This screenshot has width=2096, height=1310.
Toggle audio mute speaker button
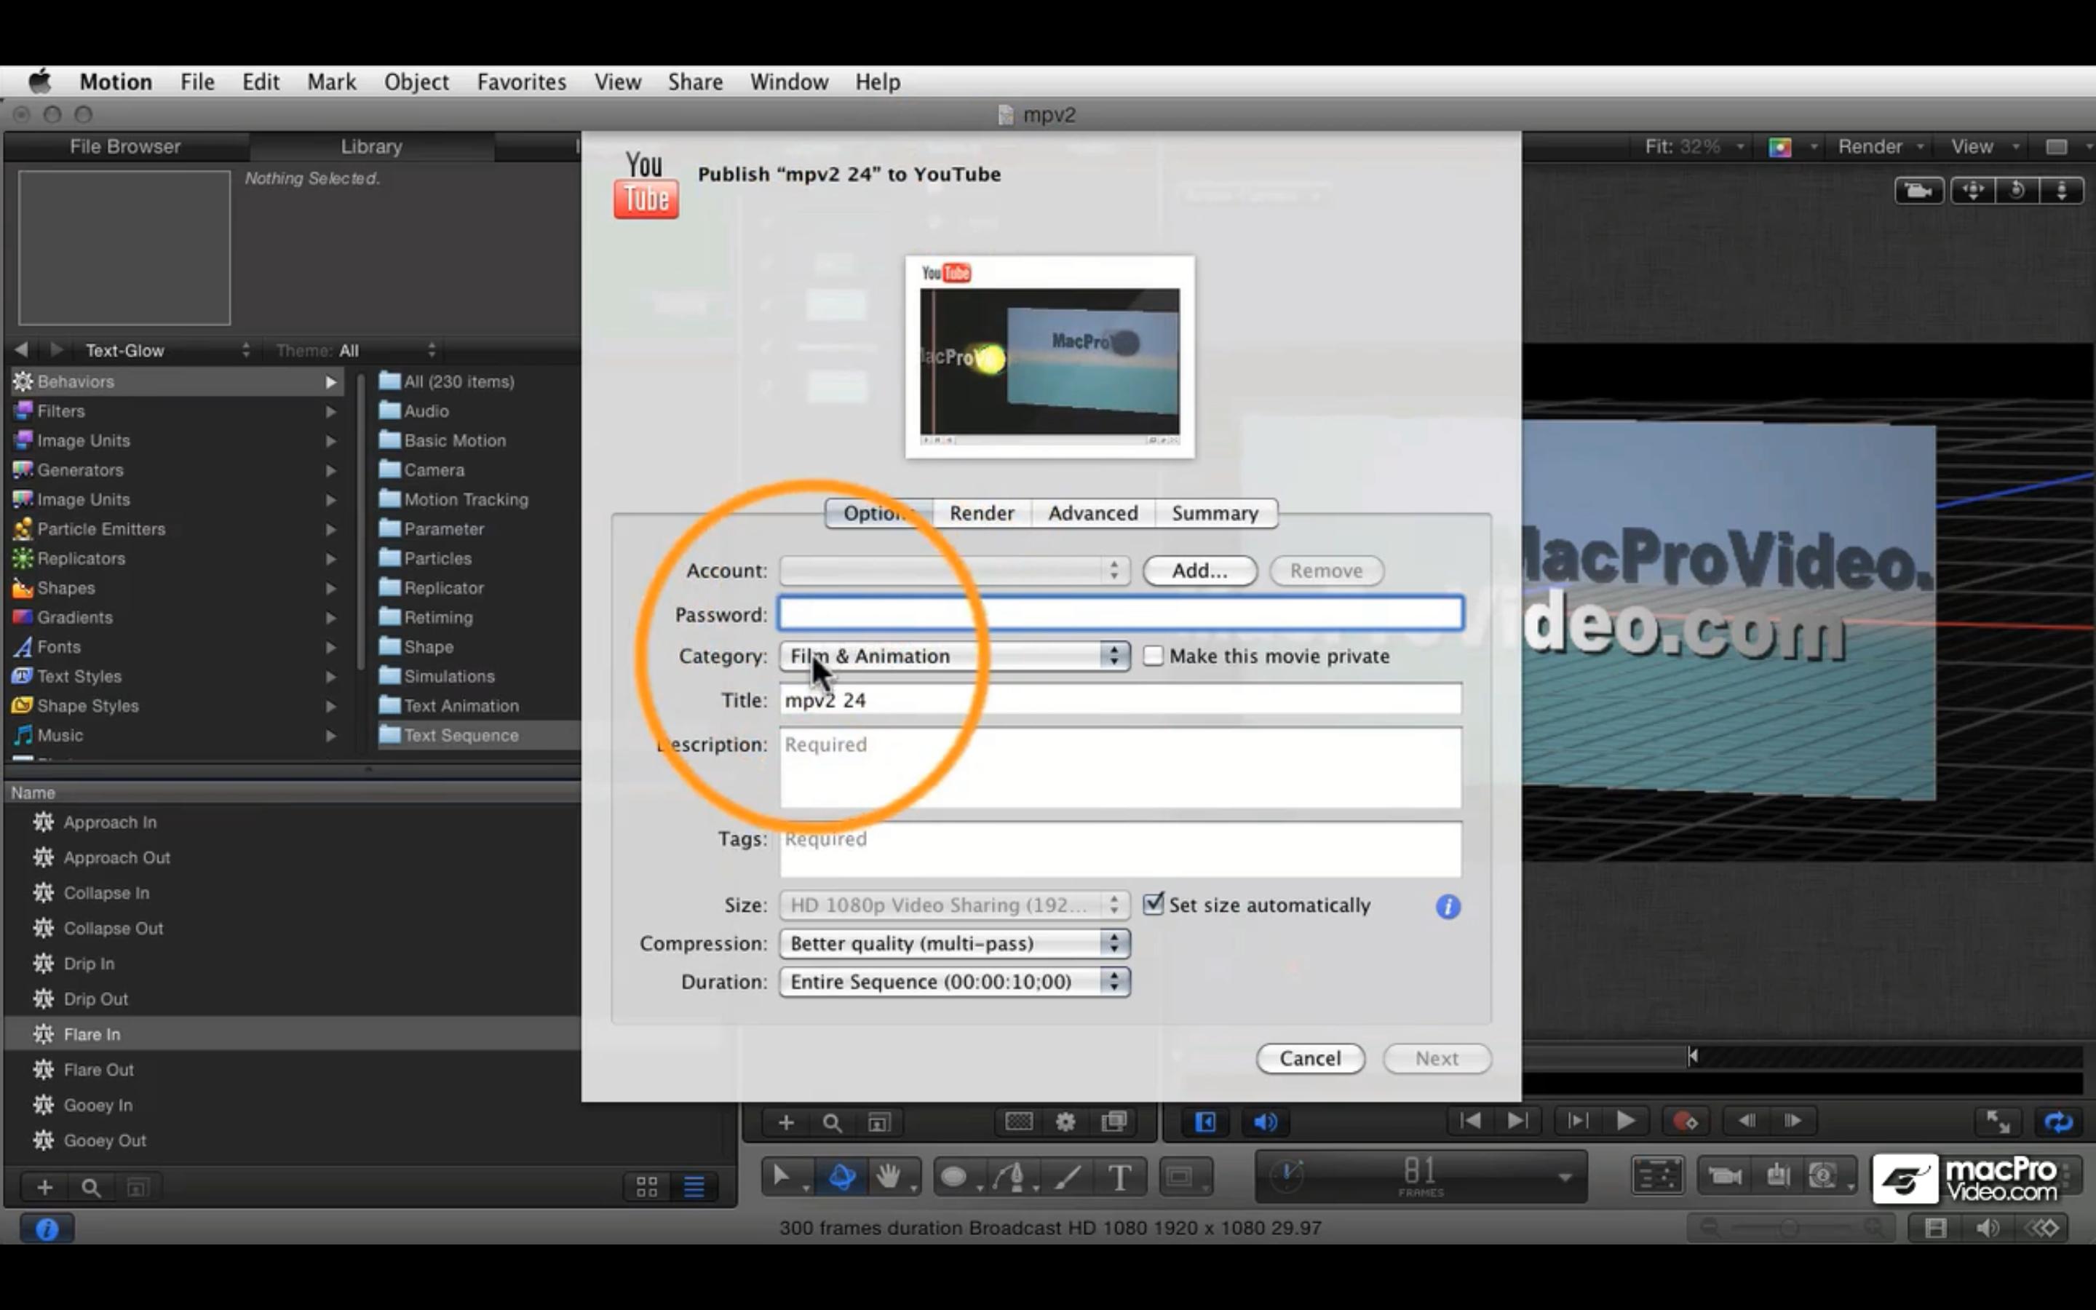1265,1122
